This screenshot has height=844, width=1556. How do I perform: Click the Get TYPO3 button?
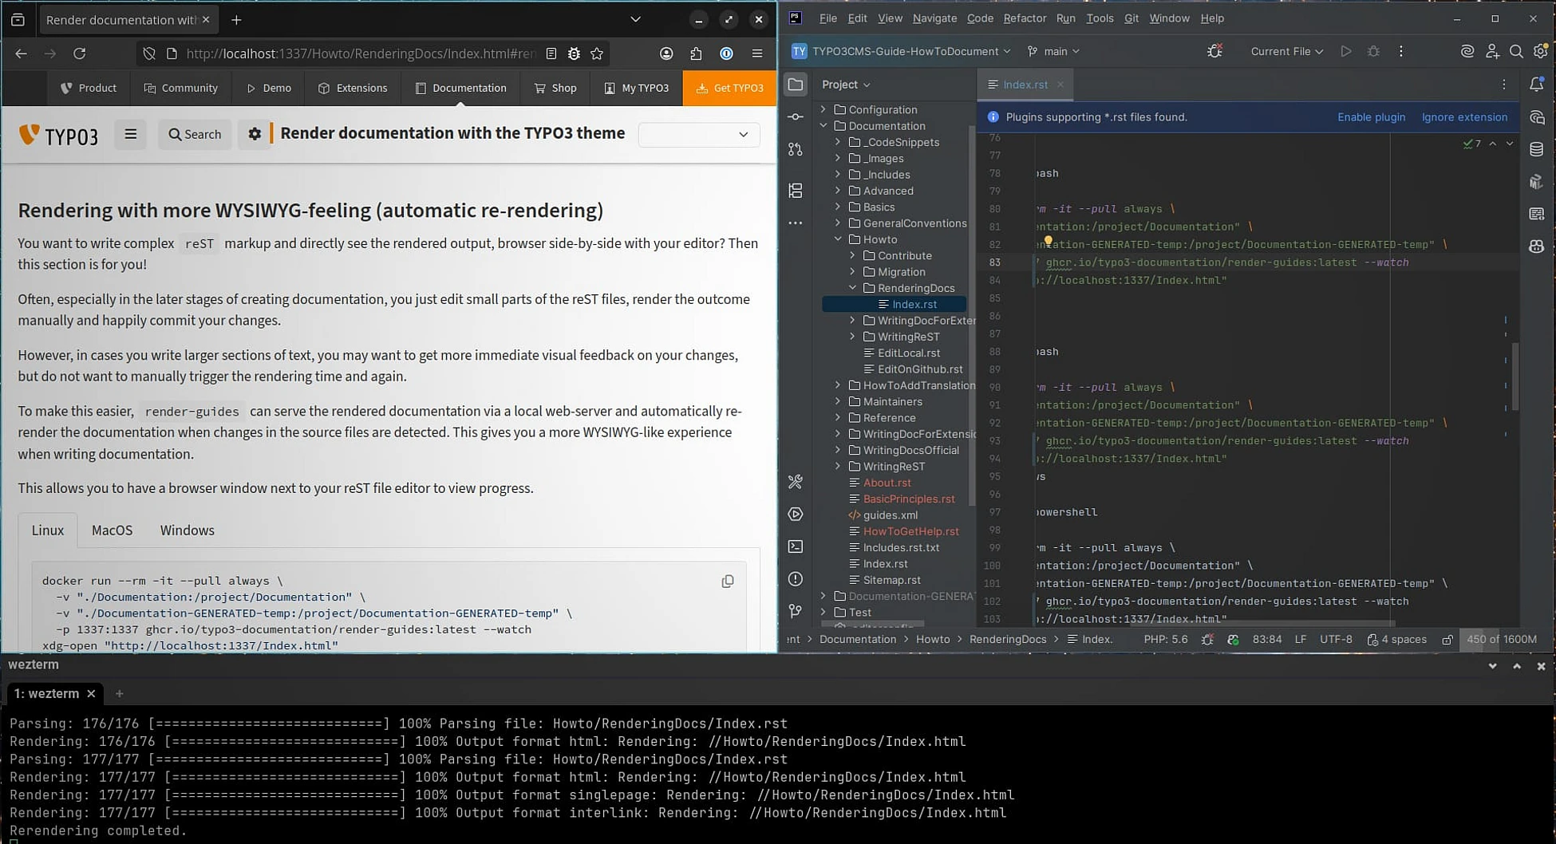[729, 88]
